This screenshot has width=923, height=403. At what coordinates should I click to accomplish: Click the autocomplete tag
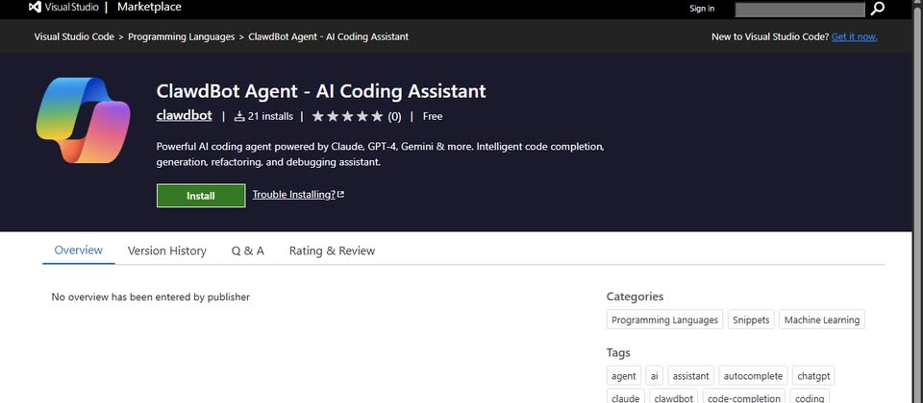point(753,376)
